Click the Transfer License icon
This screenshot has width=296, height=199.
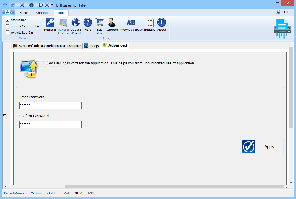(x=63, y=23)
